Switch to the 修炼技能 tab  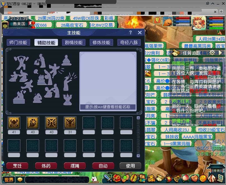click(x=101, y=42)
